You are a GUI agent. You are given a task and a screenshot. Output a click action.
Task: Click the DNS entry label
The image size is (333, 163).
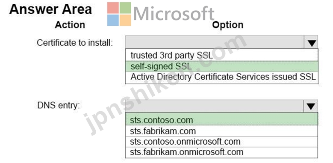[x=59, y=105]
